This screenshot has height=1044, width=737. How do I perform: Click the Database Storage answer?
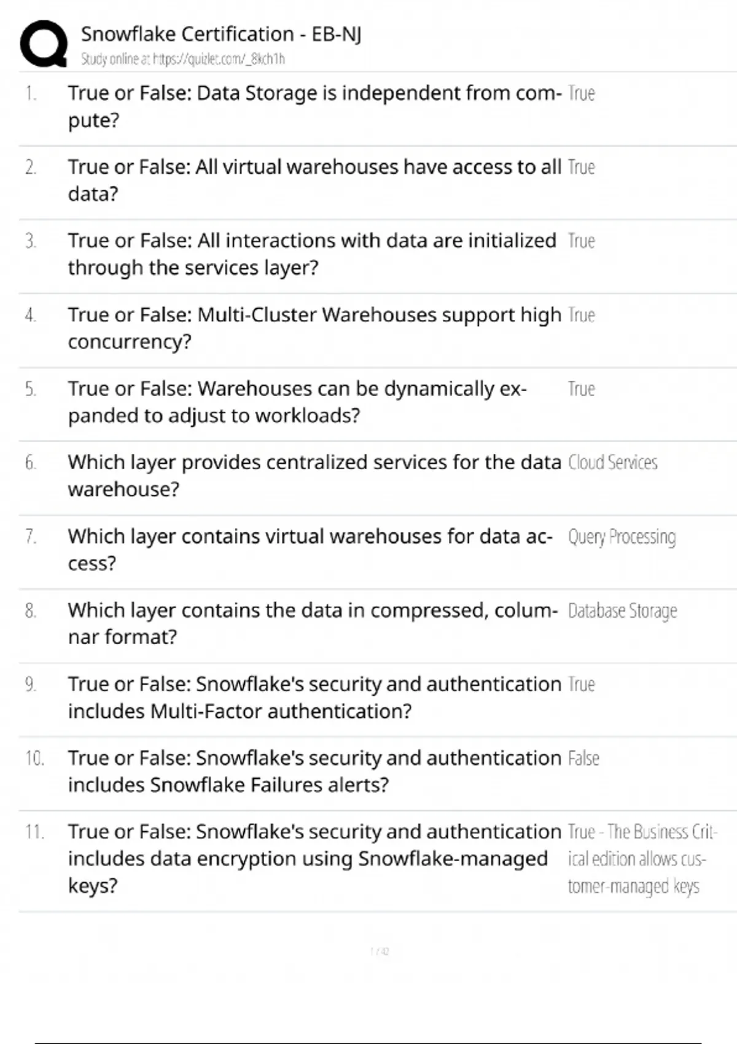[622, 611]
